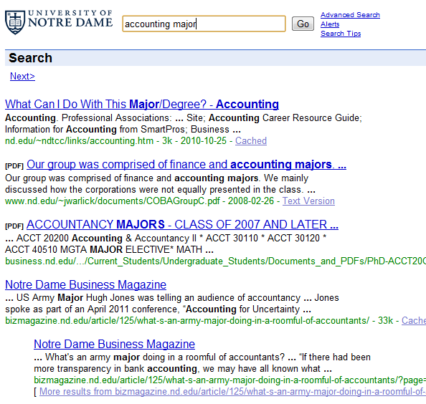Open What Can I Do With This Major result

pyautogui.click(x=142, y=104)
